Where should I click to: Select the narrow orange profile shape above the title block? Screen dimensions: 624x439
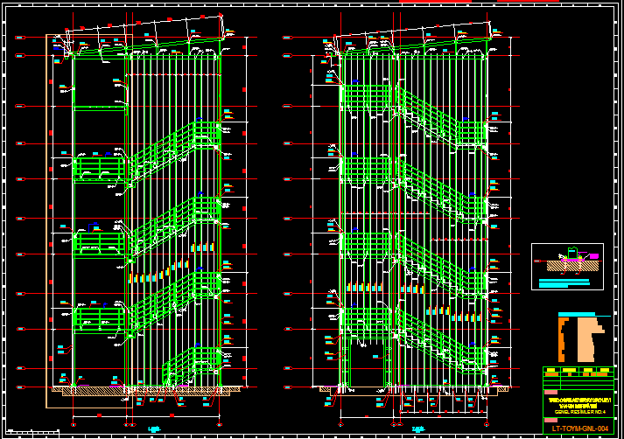(562, 339)
